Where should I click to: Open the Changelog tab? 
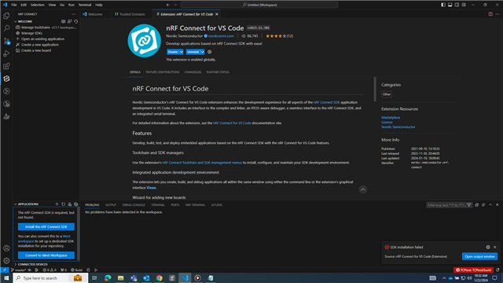coord(193,72)
